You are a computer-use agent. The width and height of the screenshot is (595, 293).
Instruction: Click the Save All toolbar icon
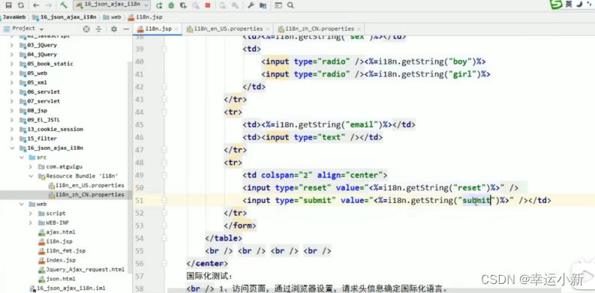click(x=9, y=5)
